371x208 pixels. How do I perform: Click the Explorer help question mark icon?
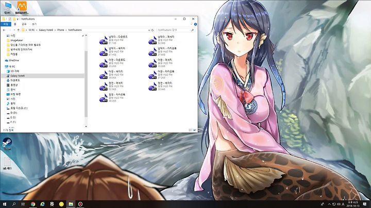195,24
